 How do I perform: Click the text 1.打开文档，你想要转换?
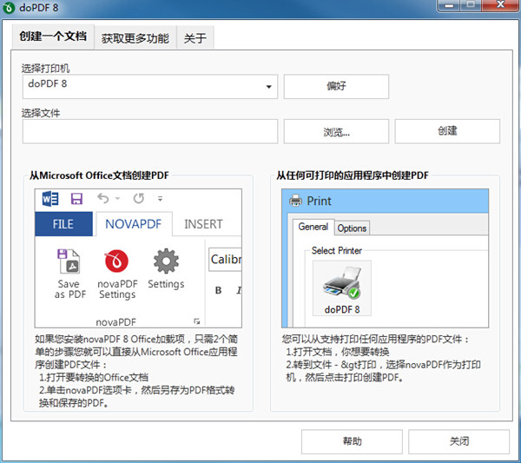[338, 352]
